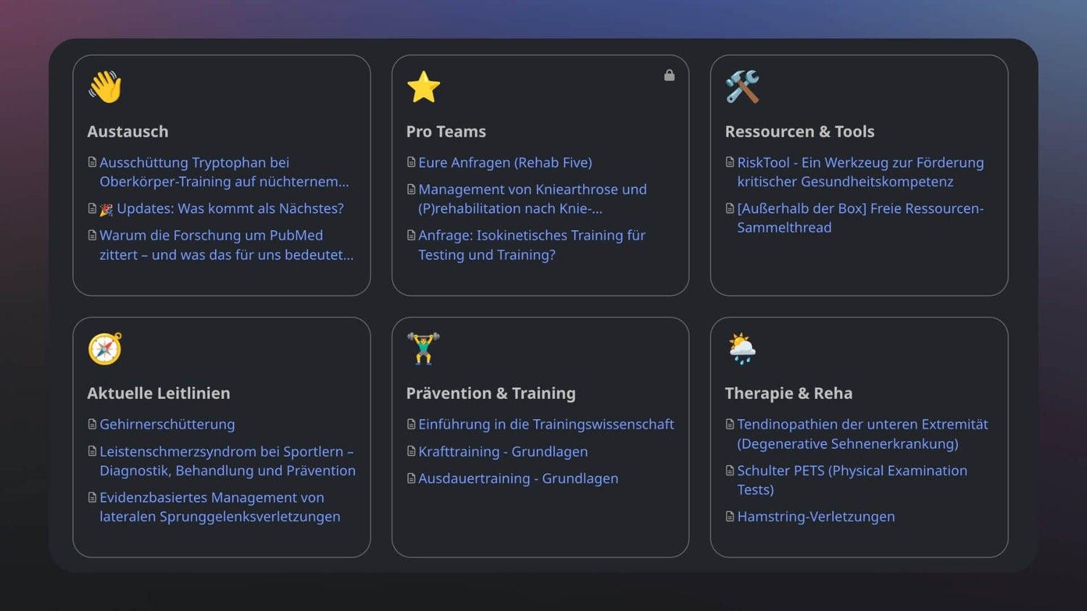The height and width of the screenshot is (611, 1087).
Task: Click document icon beside Gehirnerschütterung
Action: click(92, 424)
